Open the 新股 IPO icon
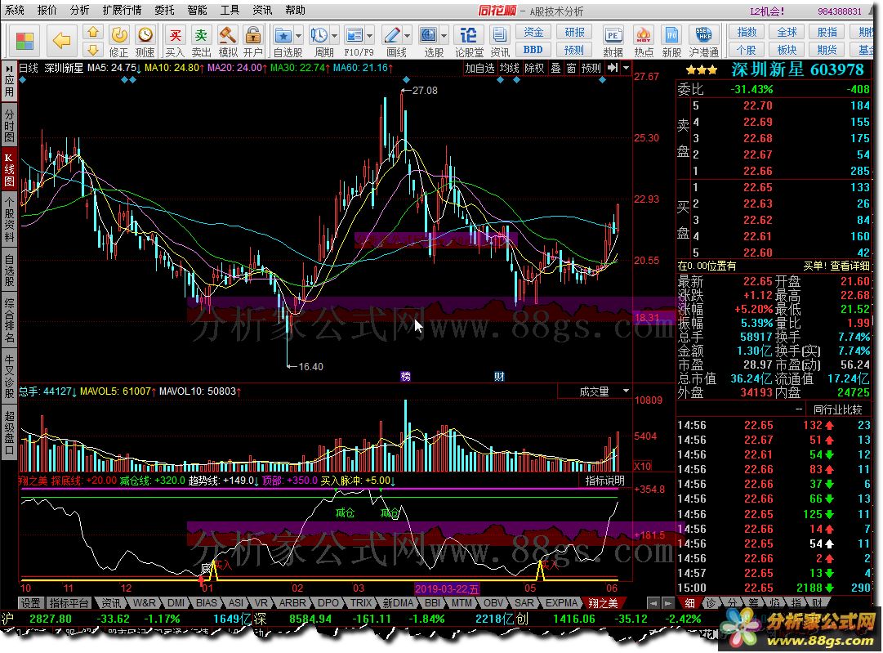883x653 pixels. click(x=671, y=35)
